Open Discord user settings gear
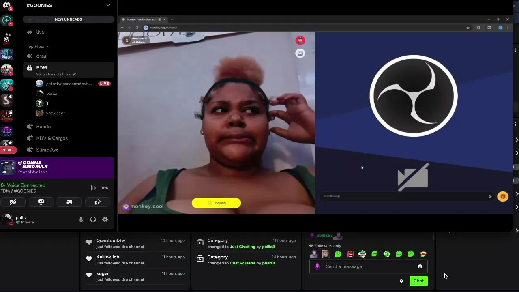519x292 pixels. click(x=105, y=219)
